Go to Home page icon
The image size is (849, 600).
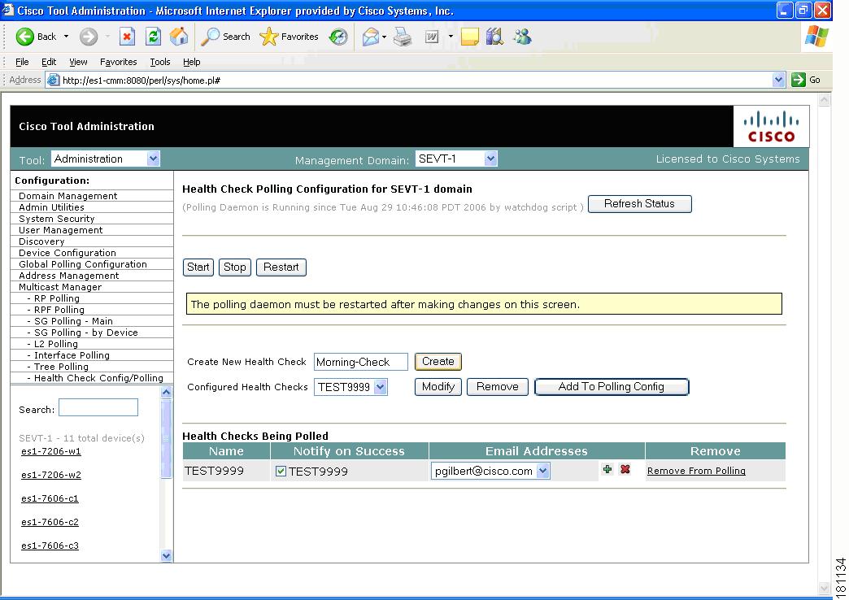[x=179, y=37]
